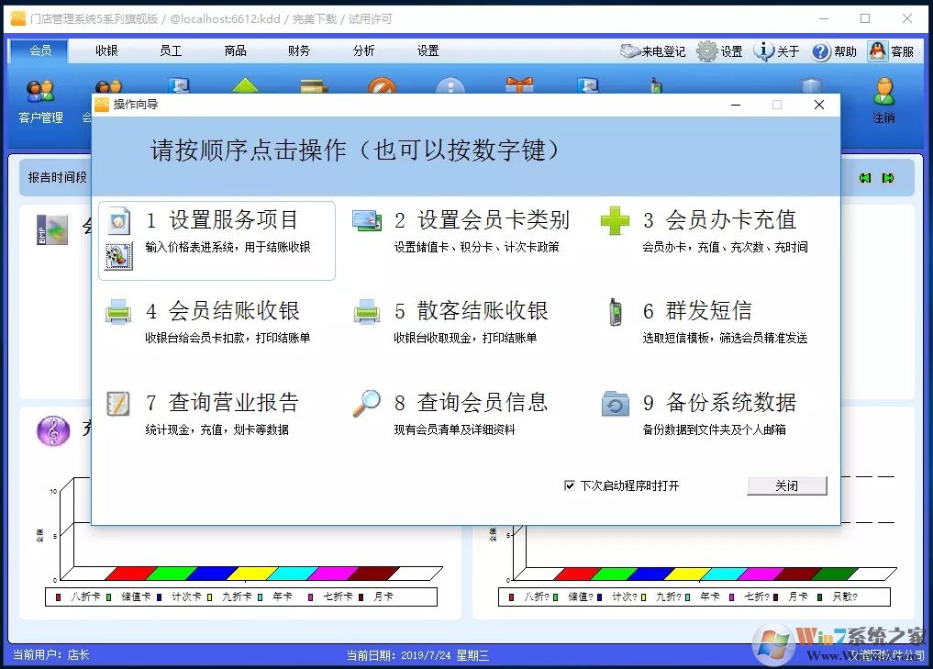Select the magnifier icon for 查询会员信息
Image resolution: width=933 pixels, height=669 pixels.
click(366, 402)
